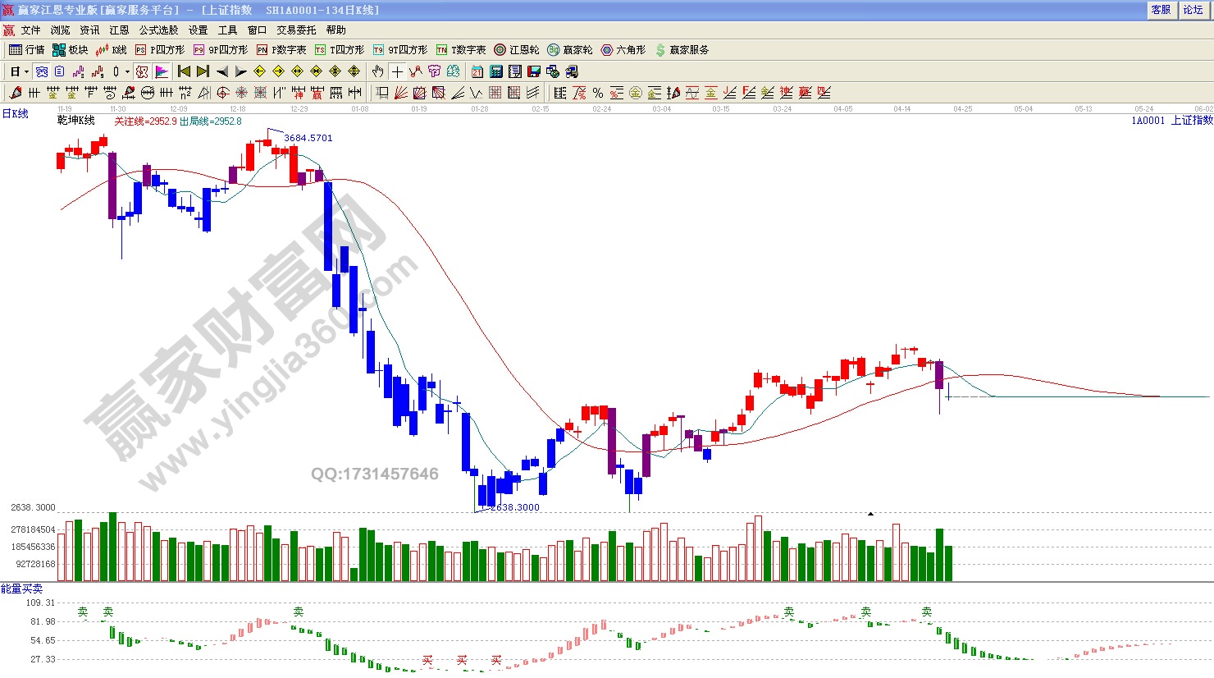The width and height of the screenshot is (1214, 678).
Task: Toggle the crosshair cursor mode
Action: click(397, 71)
